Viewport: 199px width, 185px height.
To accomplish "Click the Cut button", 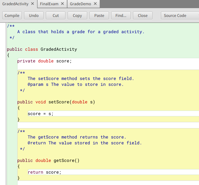I will (x=56, y=16).
